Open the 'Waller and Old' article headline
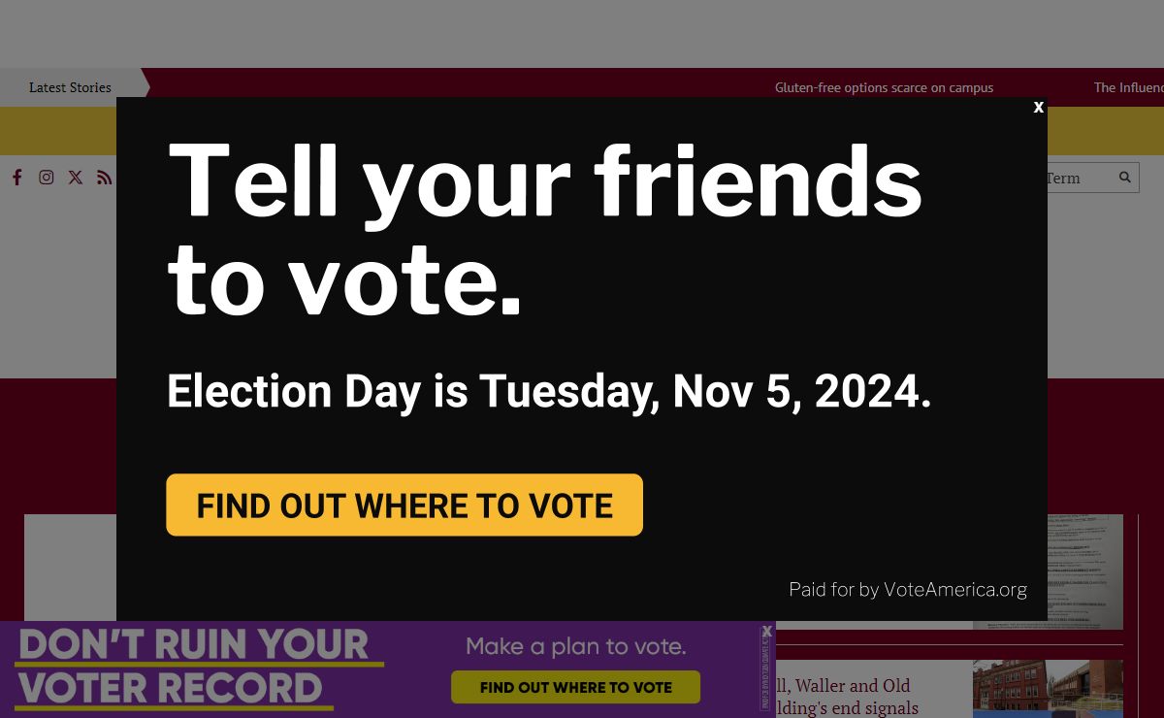The image size is (1164, 718). click(844, 697)
